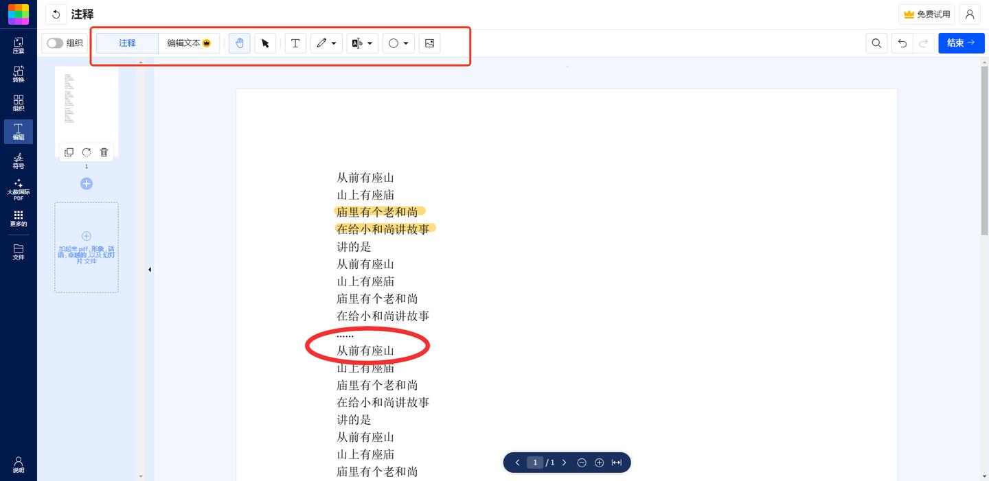Expand the text highlight style dropdown
The height and width of the screenshot is (481, 989).
(x=370, y=43)
